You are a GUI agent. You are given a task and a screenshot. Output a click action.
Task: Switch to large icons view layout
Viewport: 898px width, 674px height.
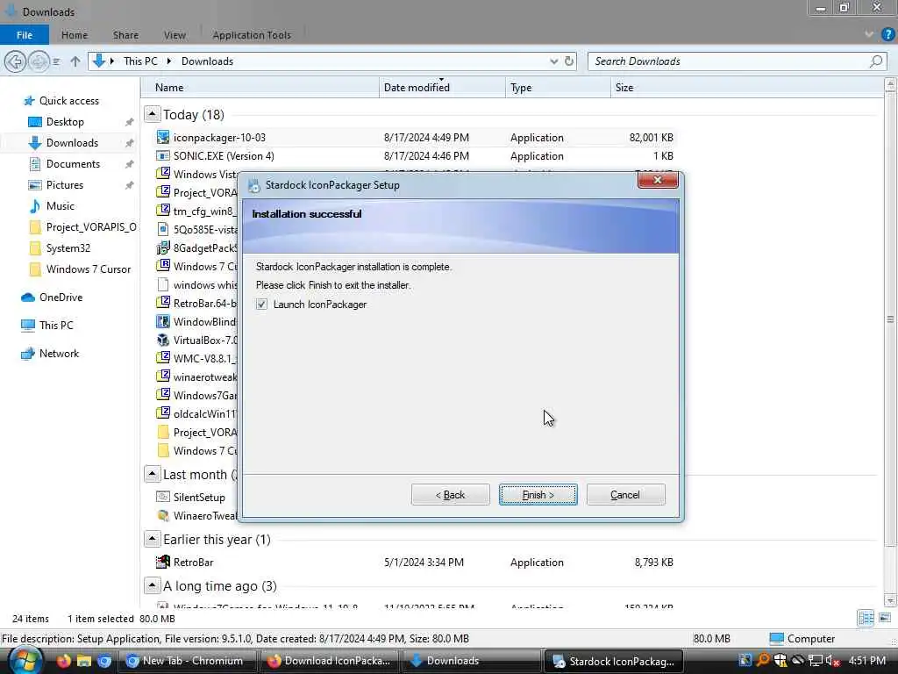point(885,618)
